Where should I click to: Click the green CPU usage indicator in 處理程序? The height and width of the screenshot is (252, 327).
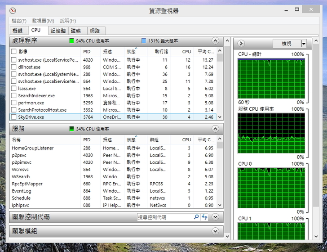click(71, 41)
